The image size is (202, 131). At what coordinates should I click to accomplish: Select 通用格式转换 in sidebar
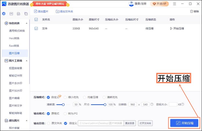tap(17, 31)
